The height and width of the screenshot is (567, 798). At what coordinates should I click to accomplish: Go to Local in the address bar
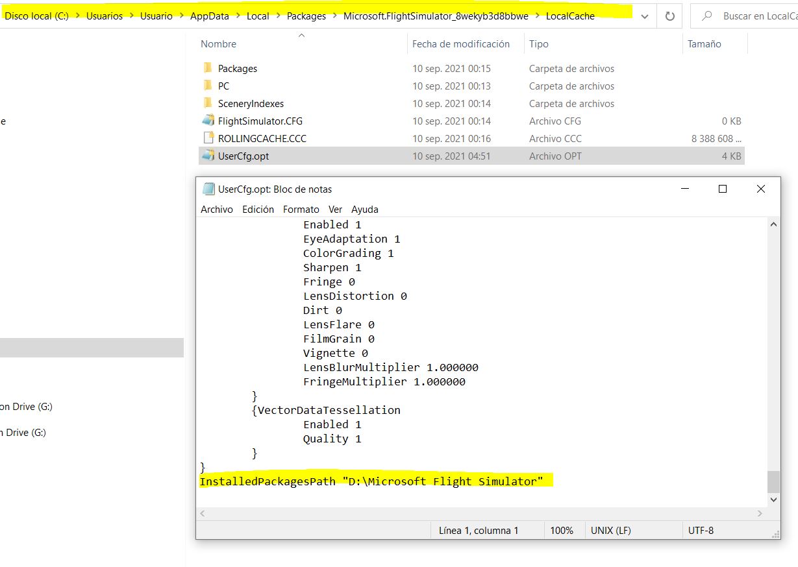point(258,16)
